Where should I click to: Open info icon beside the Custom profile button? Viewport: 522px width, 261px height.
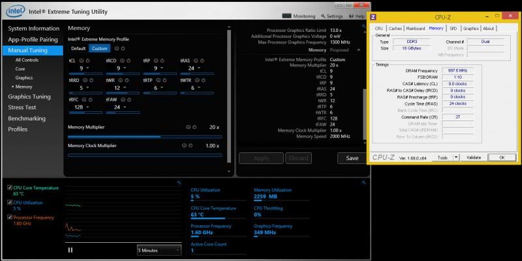(x=117, y=48)
